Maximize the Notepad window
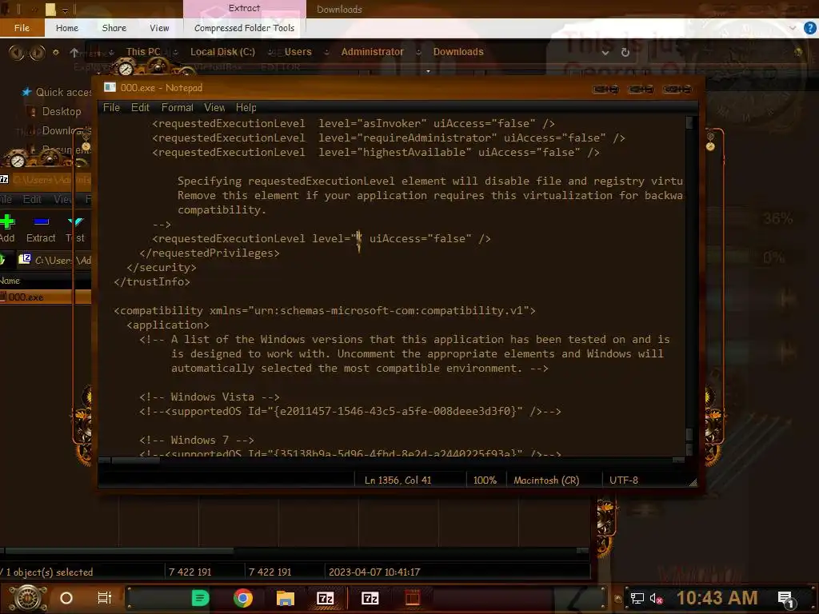The width and height of the screenshot is (819, 614). pyautogui.click(x=641, y=90)
